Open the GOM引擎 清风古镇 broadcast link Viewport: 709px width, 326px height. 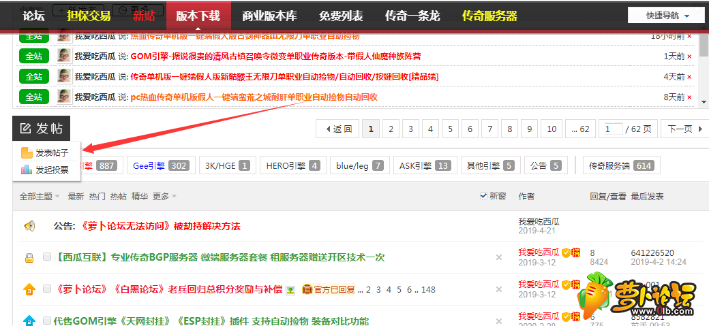[x=275, y=56]
